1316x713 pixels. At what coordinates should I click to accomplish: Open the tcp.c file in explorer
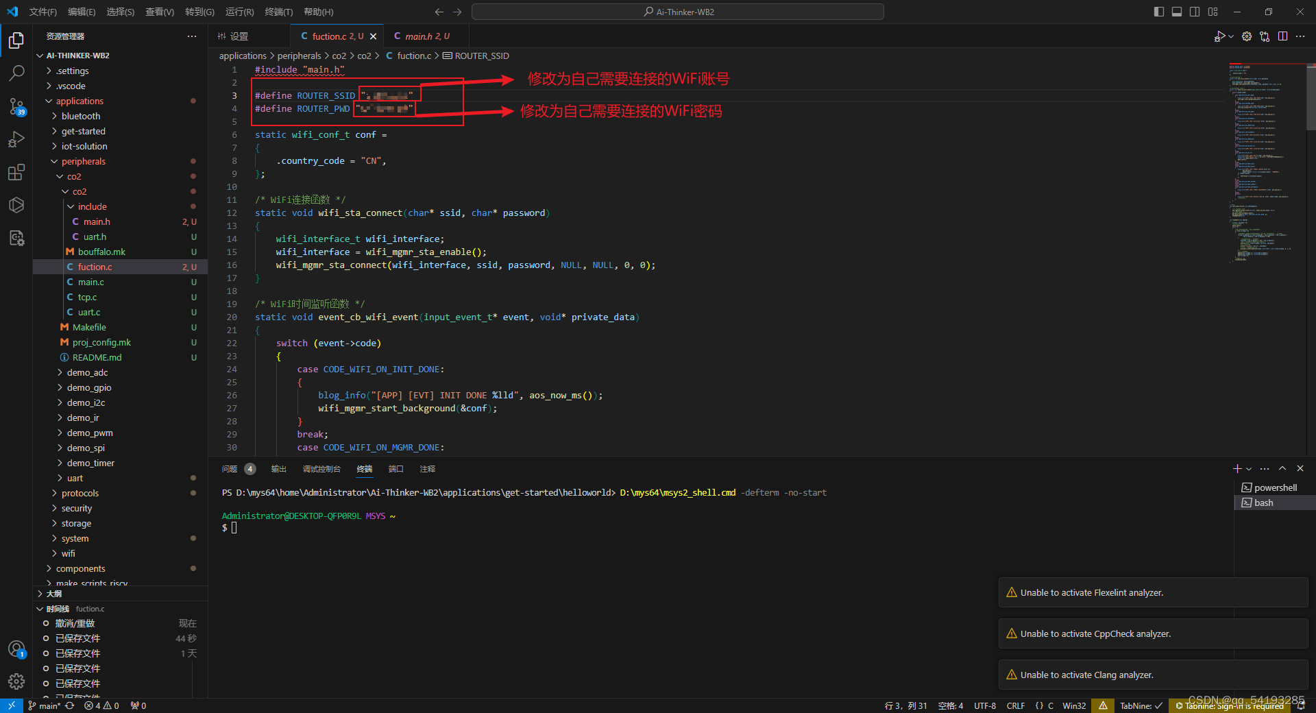coord(87,297)
